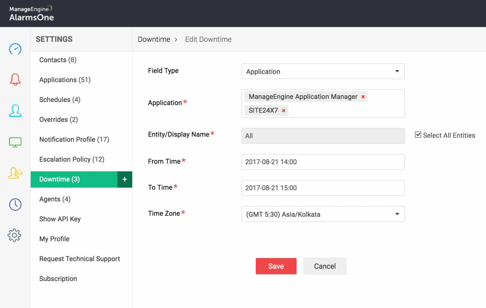Open the Time Zone dropdown

[323, 214]
